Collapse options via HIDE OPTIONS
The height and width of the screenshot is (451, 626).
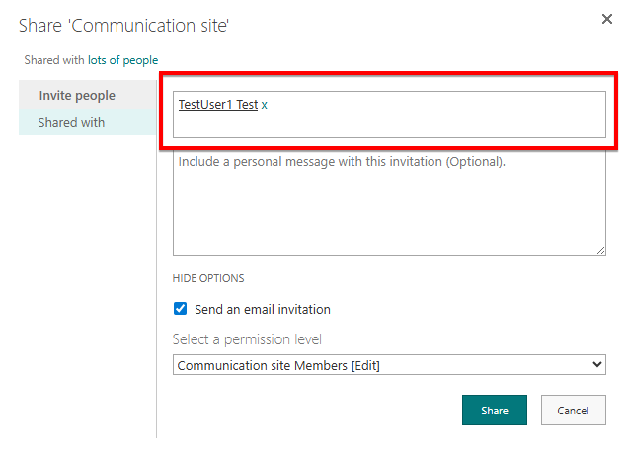208,278
